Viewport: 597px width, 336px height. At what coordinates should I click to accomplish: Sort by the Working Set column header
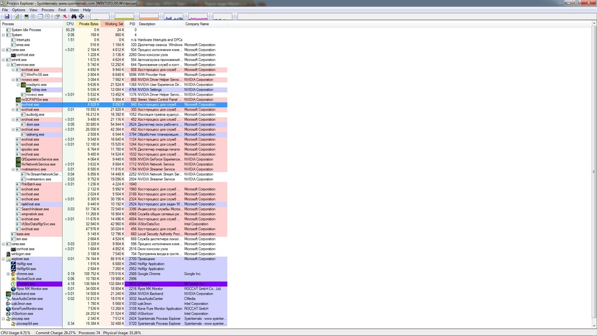[x=113, y=24]
